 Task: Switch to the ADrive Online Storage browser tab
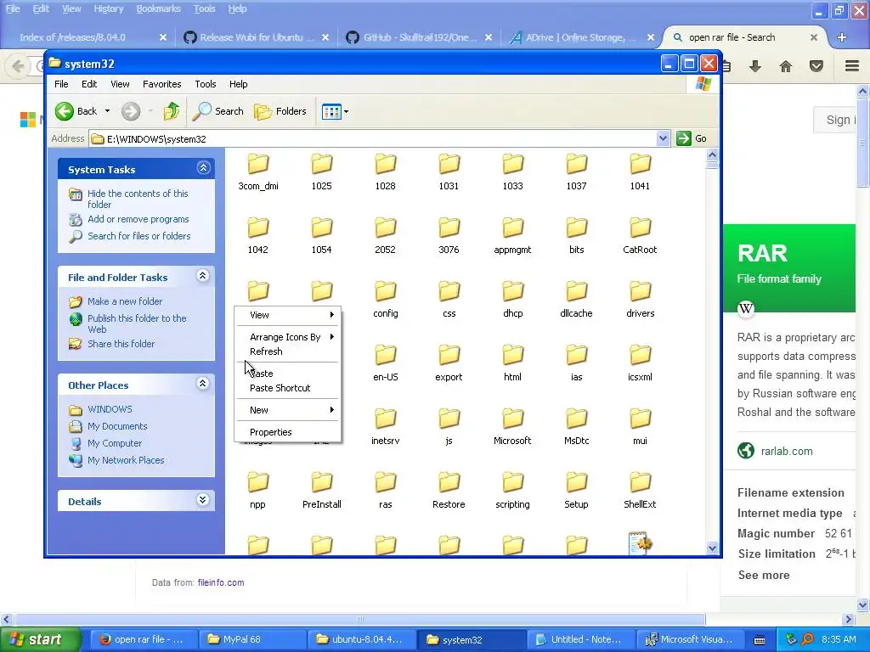[x=582, y=37]
